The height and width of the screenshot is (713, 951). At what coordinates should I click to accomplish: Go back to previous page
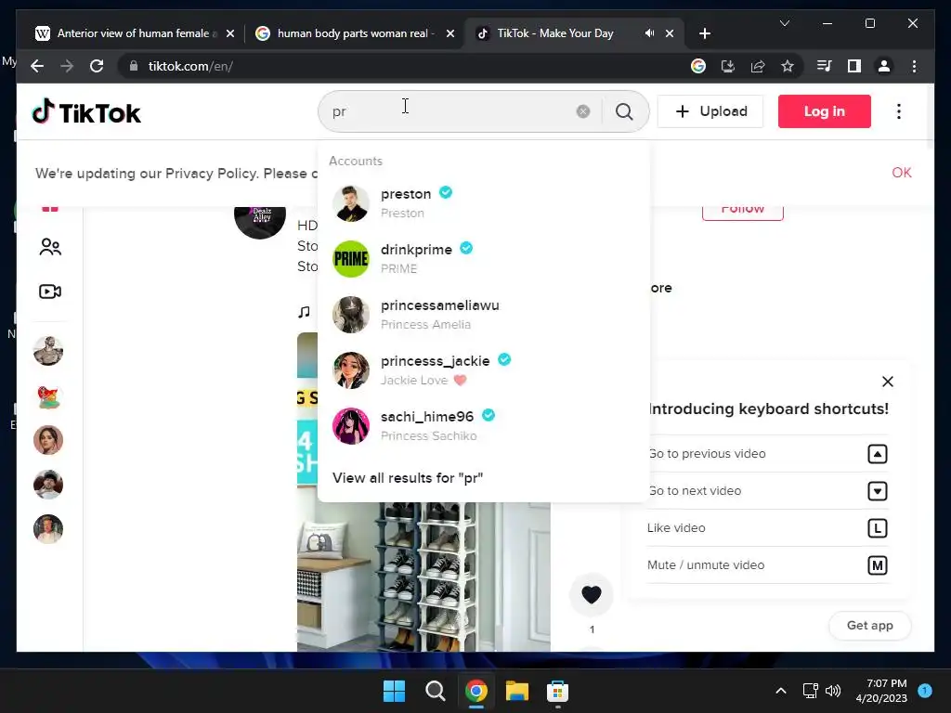click(x=37, y=66)
